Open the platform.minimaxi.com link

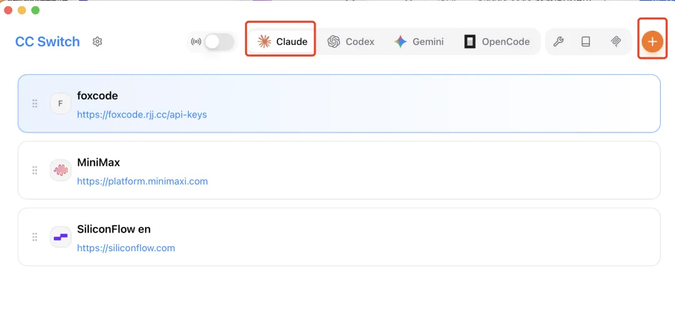coord(142,181)
